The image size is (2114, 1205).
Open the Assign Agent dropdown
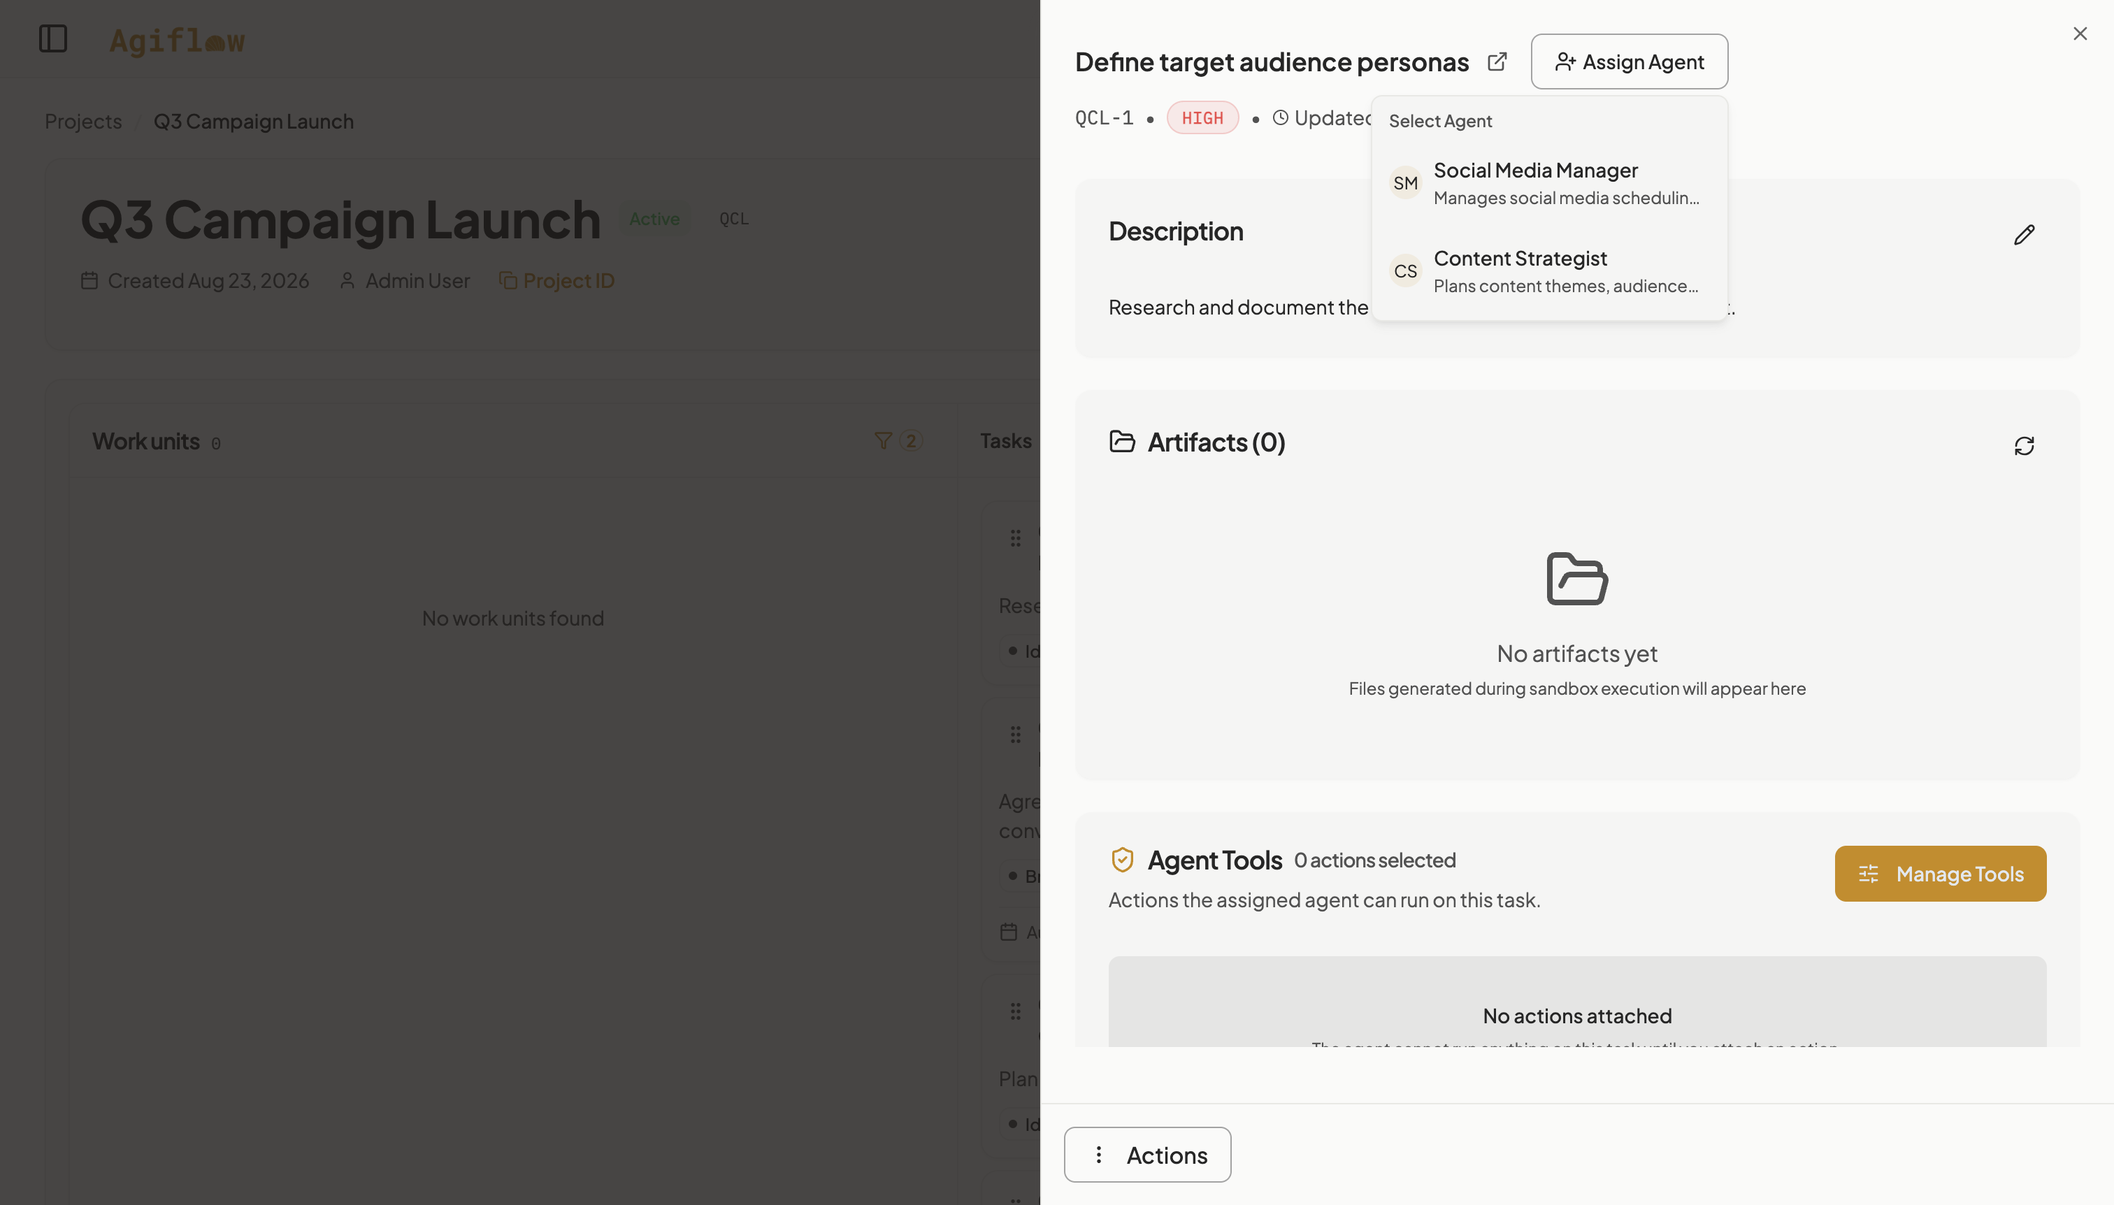pos(1629,62)
